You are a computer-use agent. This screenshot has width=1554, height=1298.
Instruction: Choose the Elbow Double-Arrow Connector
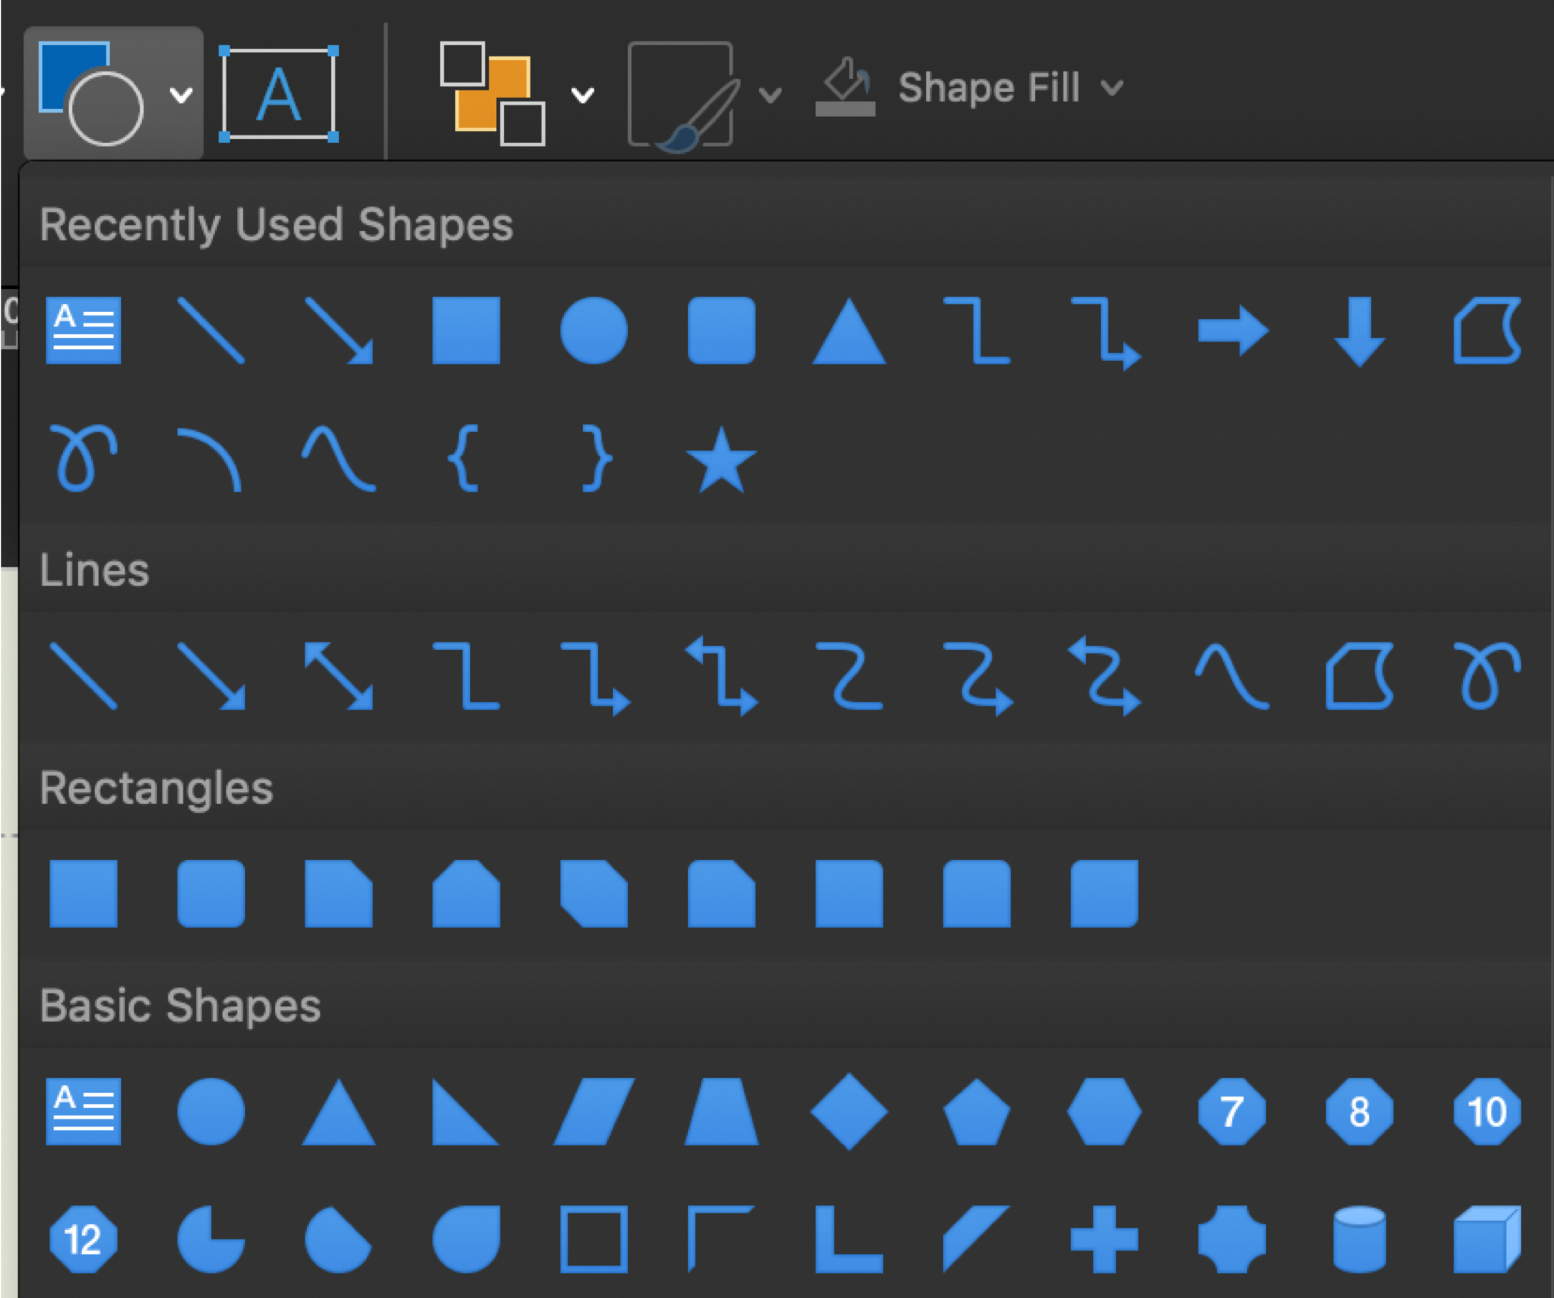723,676
